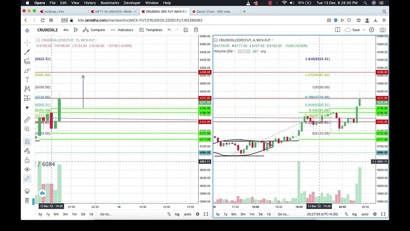
Task: Toggle stay in drawing mode
Action: point(27,151)
